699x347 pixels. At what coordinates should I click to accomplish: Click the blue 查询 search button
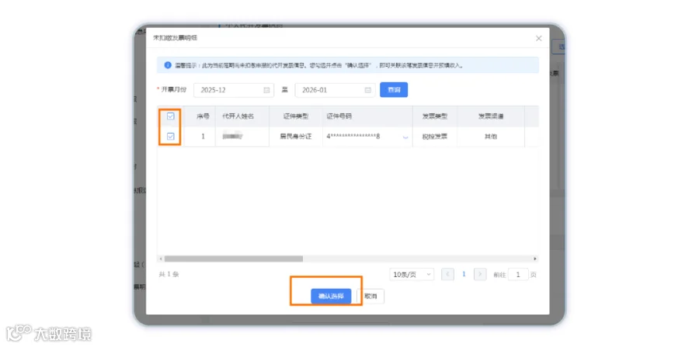(394, 90)
